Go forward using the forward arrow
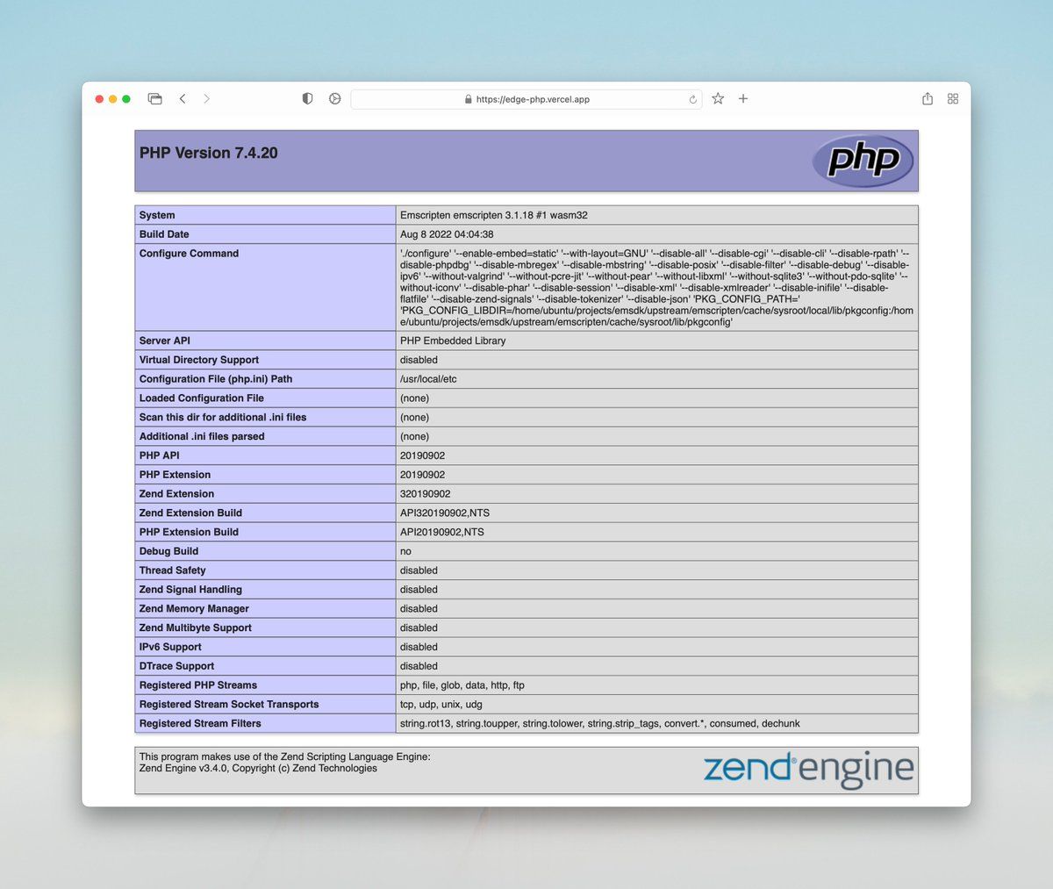The width and height of the screenshot is (1053, 889). click(207, 99)
